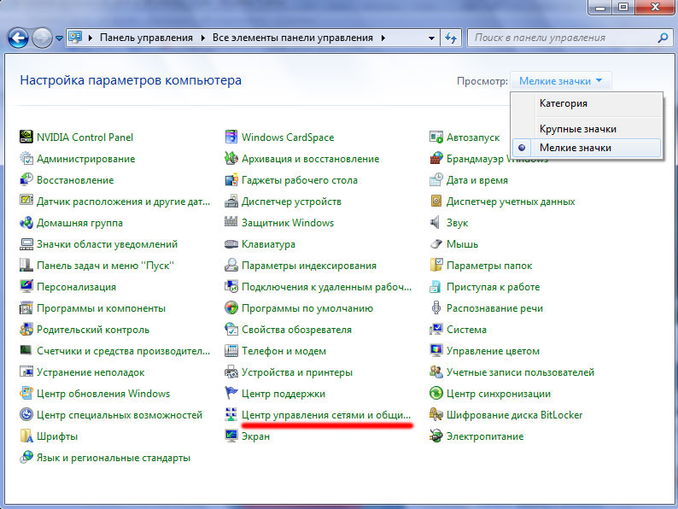The width and height of the screenshot is (678, 509).
Task: Click the control panel icon in address bar
Action: coord(75,38)
